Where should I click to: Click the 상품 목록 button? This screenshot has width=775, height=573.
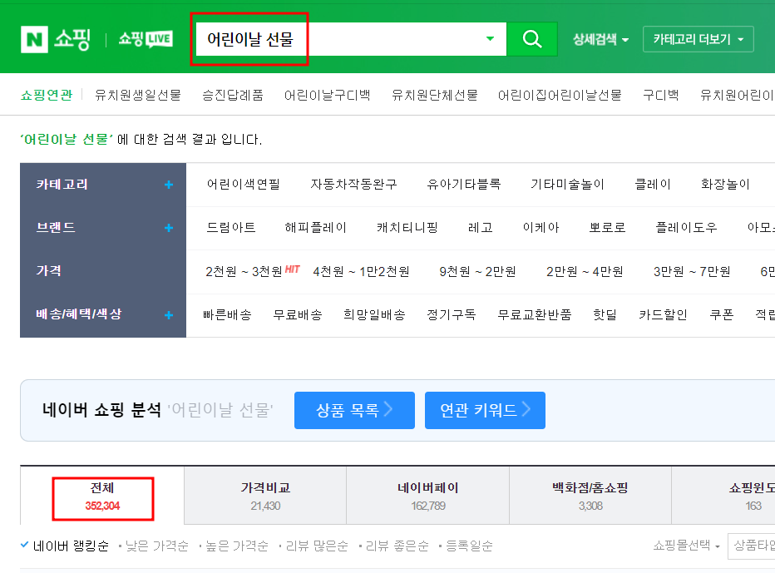354,410
